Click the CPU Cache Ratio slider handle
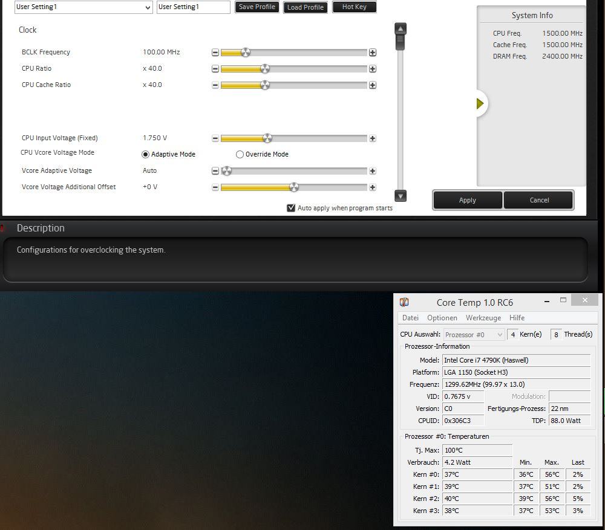This screenshot has height=530, width=605. tap(265, 85)
